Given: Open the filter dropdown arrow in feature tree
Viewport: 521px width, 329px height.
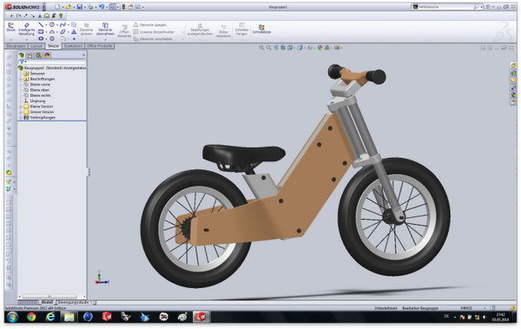Looking at the screenshot, I should click(25, 63).
